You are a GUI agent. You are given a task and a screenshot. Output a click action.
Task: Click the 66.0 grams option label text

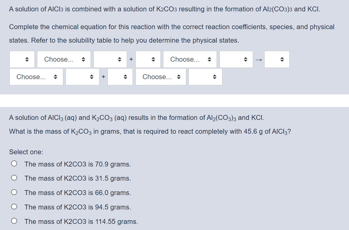point(78,193)
